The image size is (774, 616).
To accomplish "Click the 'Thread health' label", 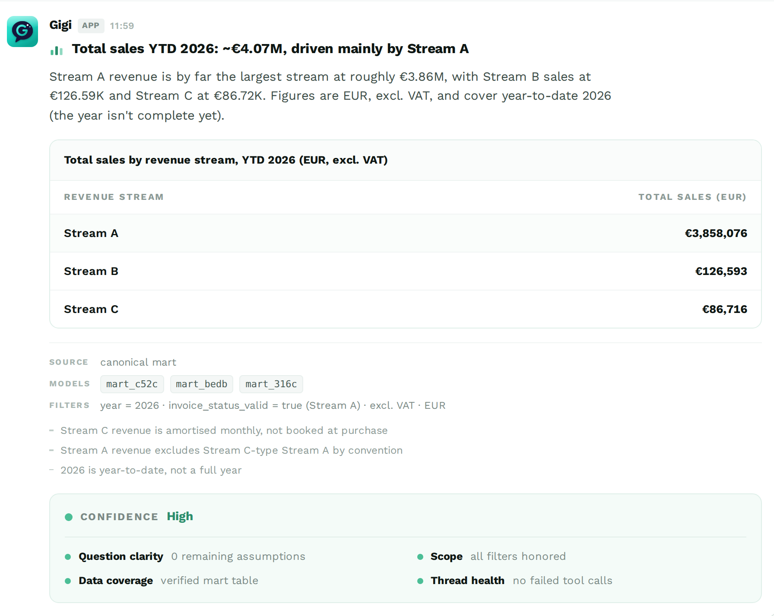I will click(467, 581).
